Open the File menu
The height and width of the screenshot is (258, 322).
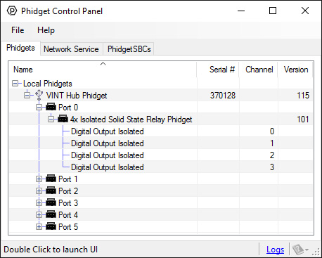click(x=18, y=30)
